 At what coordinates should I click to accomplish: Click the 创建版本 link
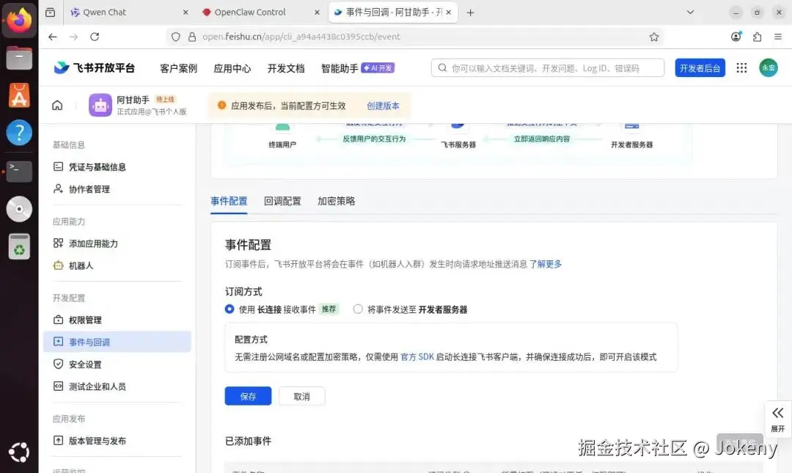point(383,106)
